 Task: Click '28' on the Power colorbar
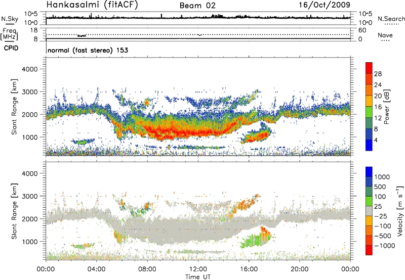(378, 74)
